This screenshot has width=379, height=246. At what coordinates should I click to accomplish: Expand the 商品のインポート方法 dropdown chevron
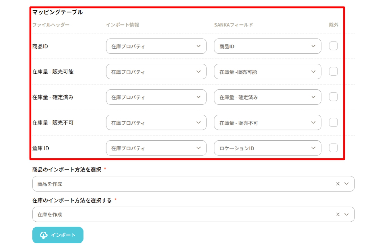(346, 184)
